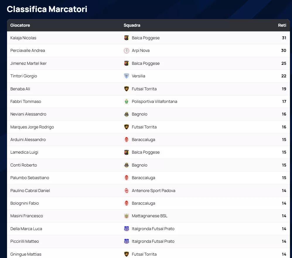Open Antenore Sport Padova team name

point(153,191)
